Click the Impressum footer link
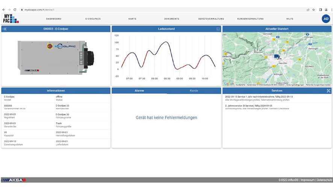This screenshot has width=333, height=189. click(307, 180)
